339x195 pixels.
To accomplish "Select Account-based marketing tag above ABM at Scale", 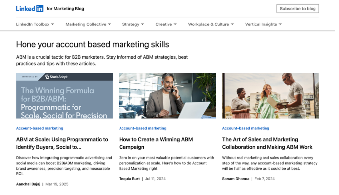I will pyautogui.click(x=39, y=128).
